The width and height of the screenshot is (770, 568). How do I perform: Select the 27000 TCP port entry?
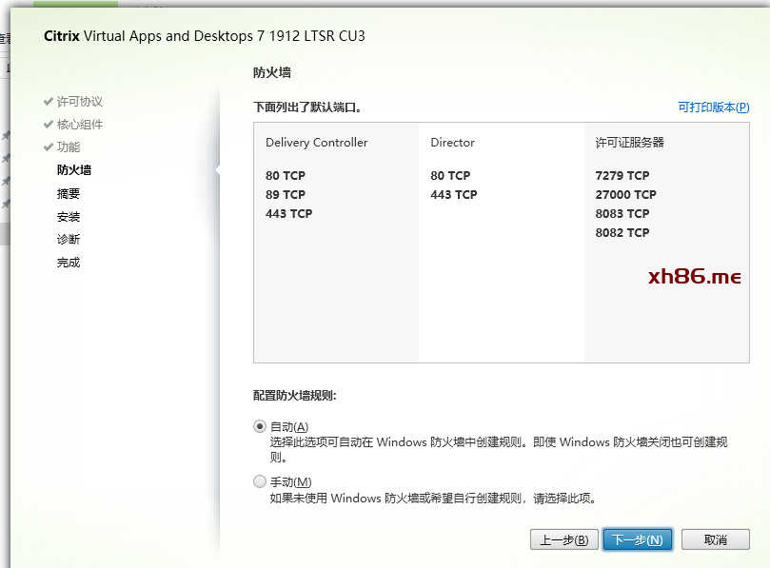625,194
